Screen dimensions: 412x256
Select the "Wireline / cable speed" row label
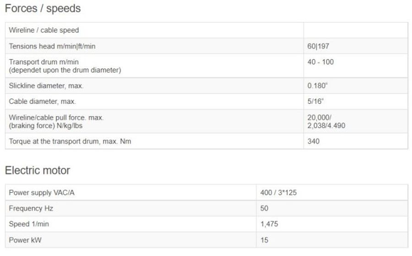point(44,30)
